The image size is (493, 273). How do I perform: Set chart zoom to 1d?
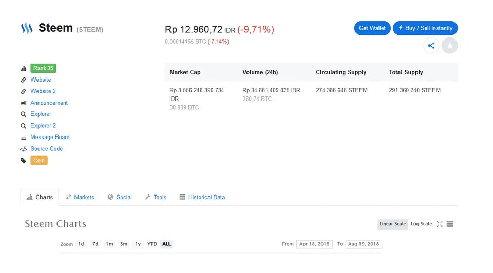[x=81, y=244]
